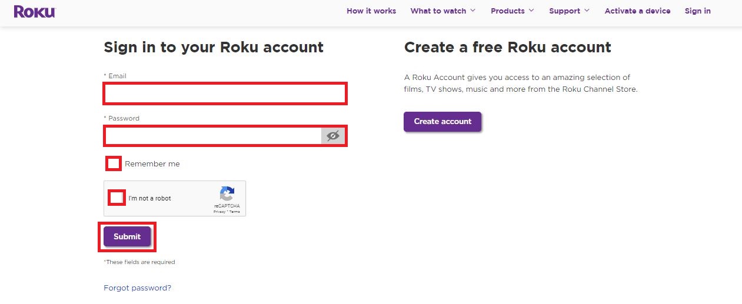Check the Remember me checkbox
The width and height of the screenshot is (742, 304).
click(x=114, y=163)
